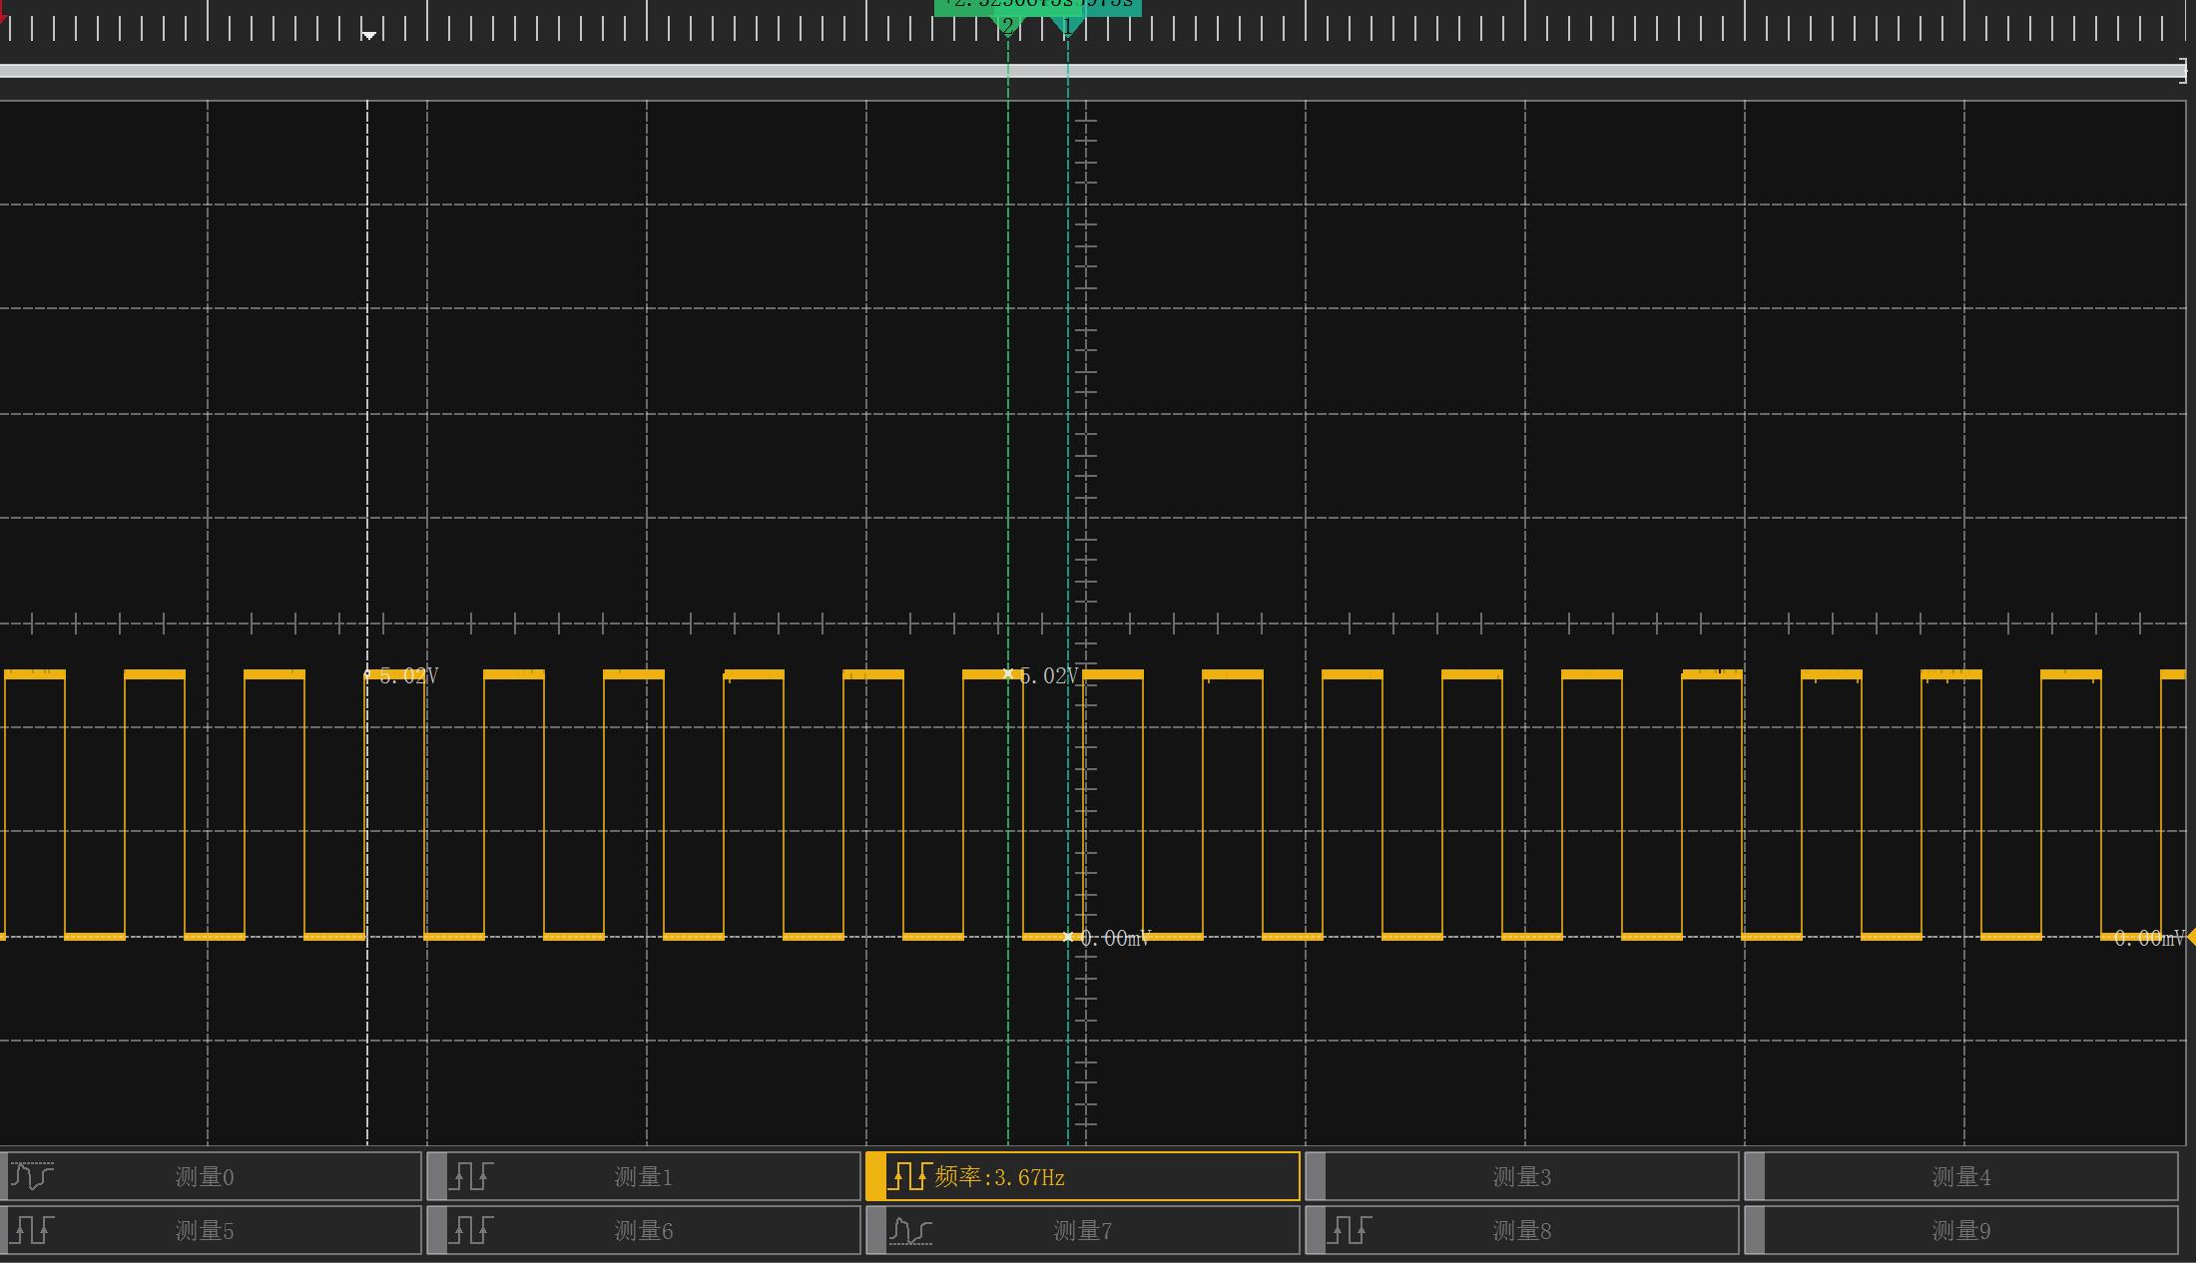Select the 测量3 measurement slot
This screenshot has width=2196, height=1263.
pos(1522,1177)
